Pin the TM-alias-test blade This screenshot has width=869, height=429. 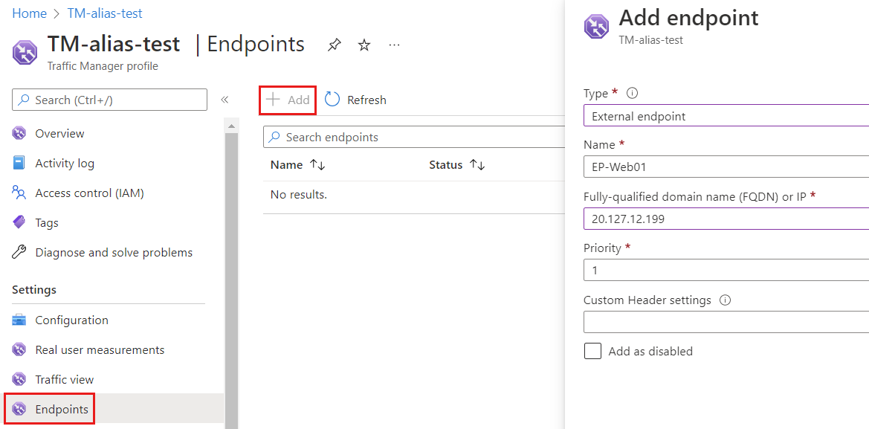(335, 45)
